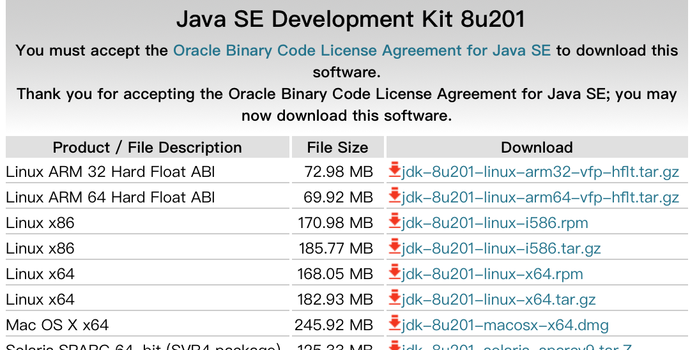This screenshot has height=350, width=690.
Task: Click the 168.05 MB file size
Action: pyautogui.click(x=335, y=274)
